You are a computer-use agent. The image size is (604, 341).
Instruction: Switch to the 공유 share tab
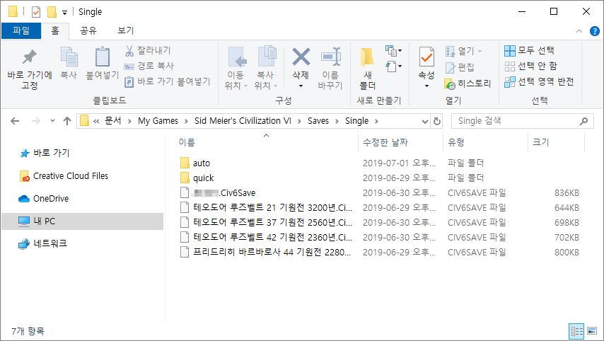click(x=88, y=31)
